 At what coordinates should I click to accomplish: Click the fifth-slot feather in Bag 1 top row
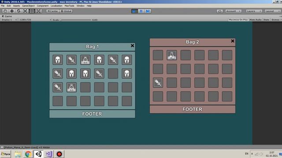click(x=113, y=60)
